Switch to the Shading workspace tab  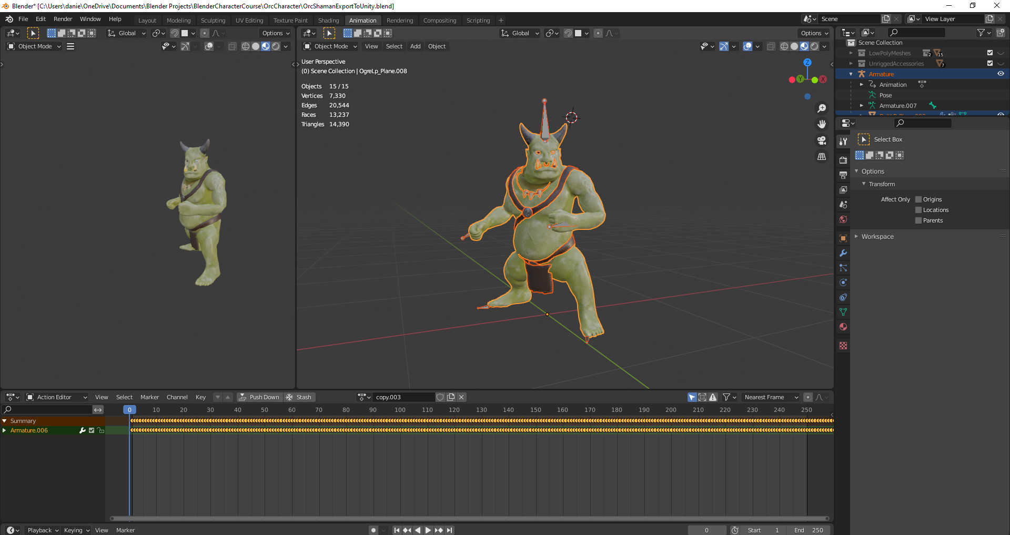(x=328, y=20)
